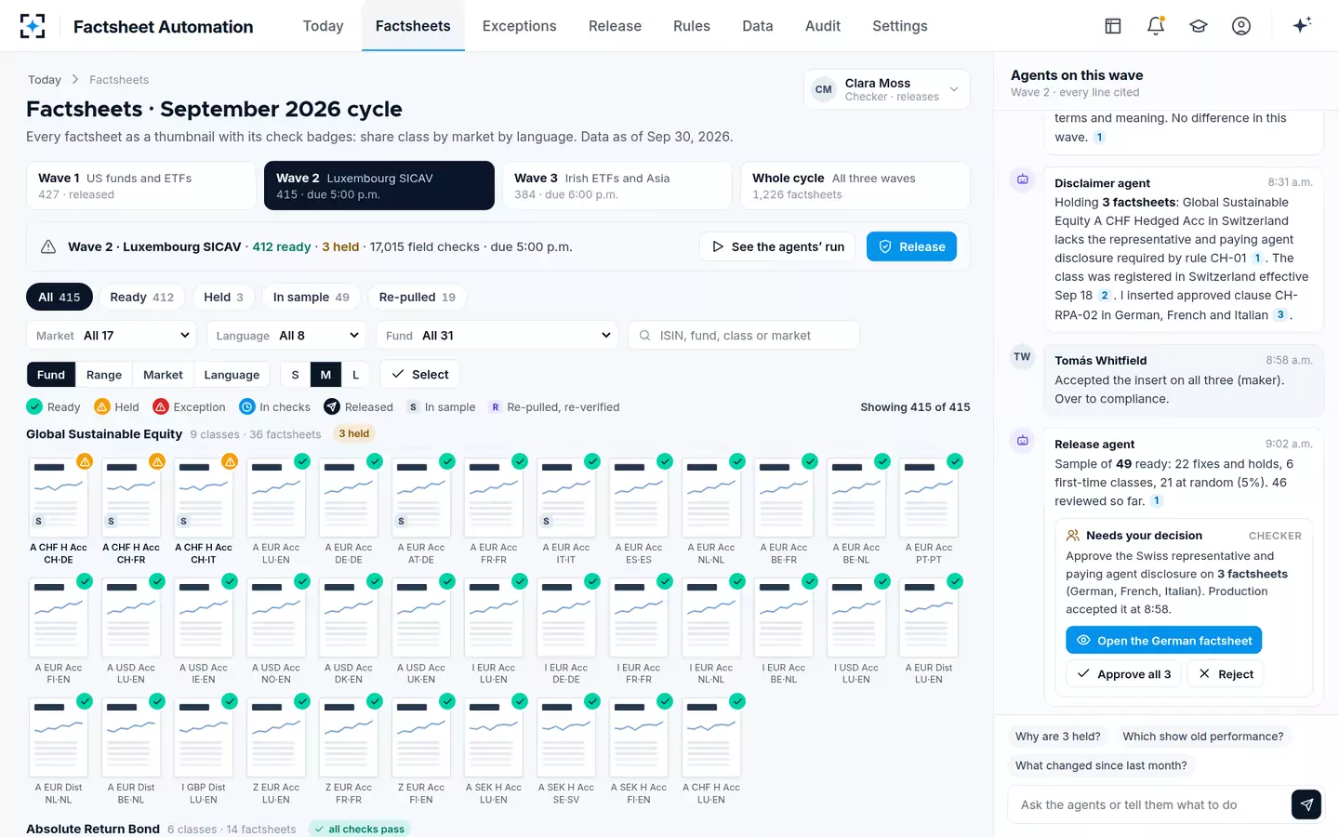Go to the Rules tab

point(692,26)
